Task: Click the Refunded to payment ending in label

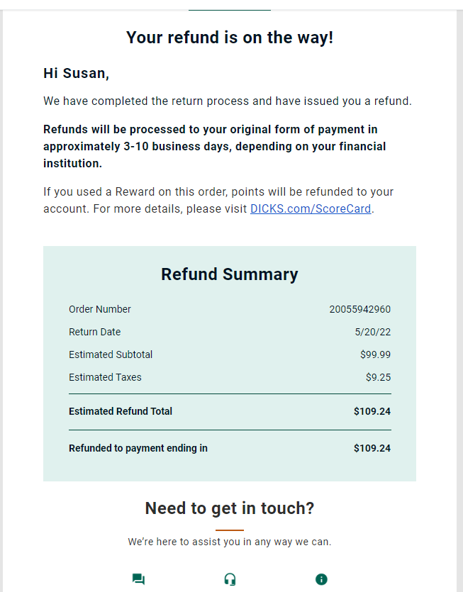Action: click(138, 448)
